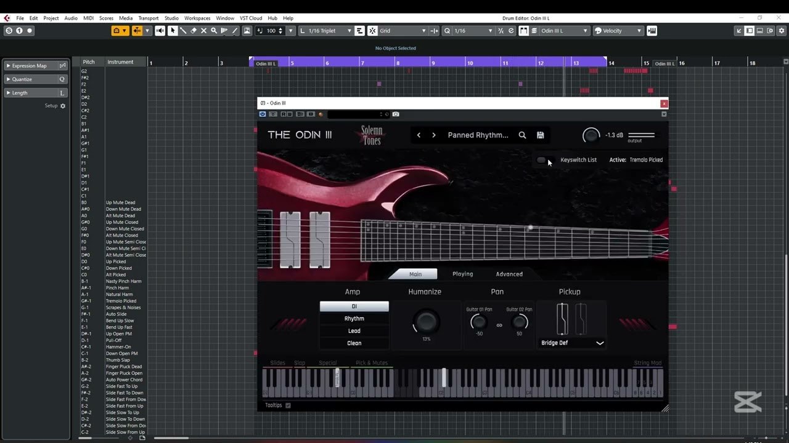This screenshot has height=443, width=789.
Task: Click plugin snapshot camera icon
Action: (x=396, y=114)
